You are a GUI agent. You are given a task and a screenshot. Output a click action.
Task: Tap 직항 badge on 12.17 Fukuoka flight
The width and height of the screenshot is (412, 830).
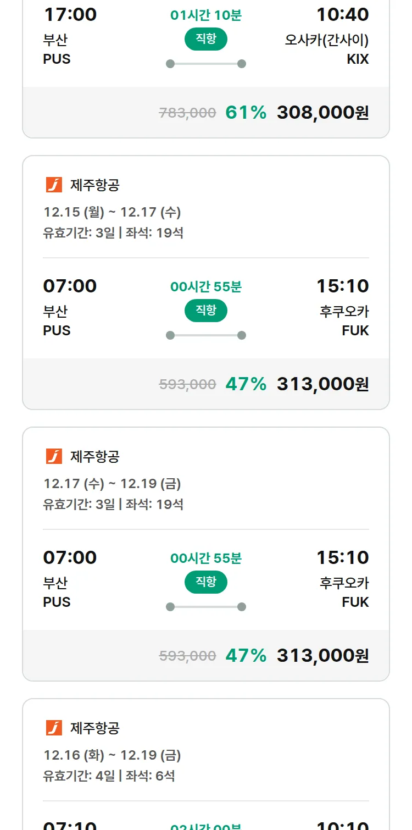click(205, 582)
